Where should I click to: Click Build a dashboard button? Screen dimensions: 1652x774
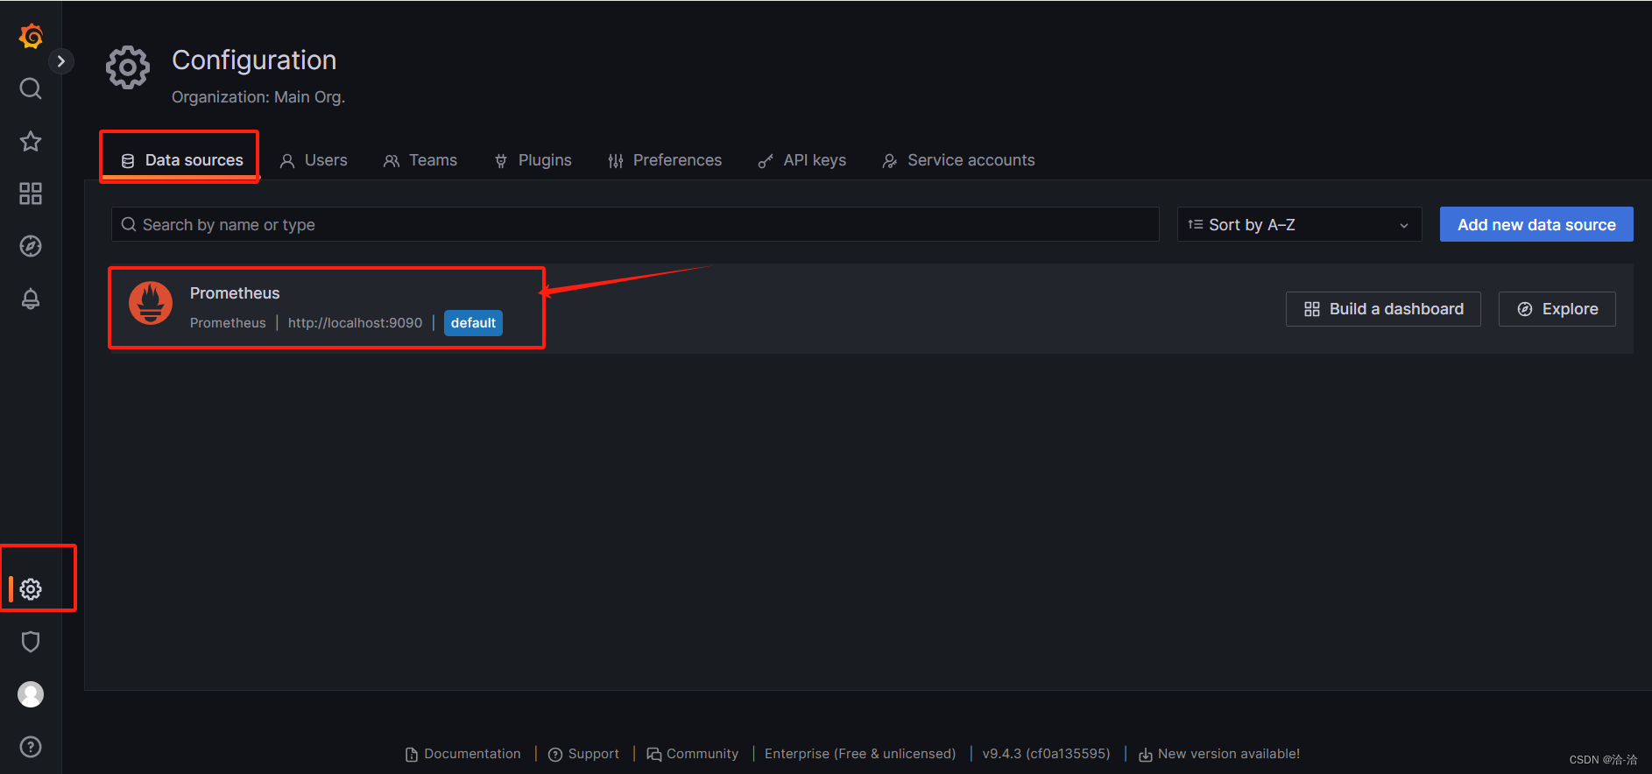1383,309
